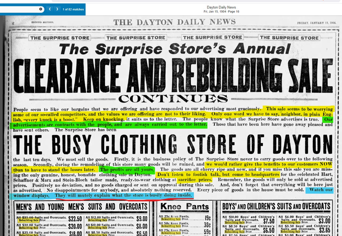Click the $8.00 price for $10.00 suits
This screenshot has width=342, height=236.
click(x=142, y=226)
